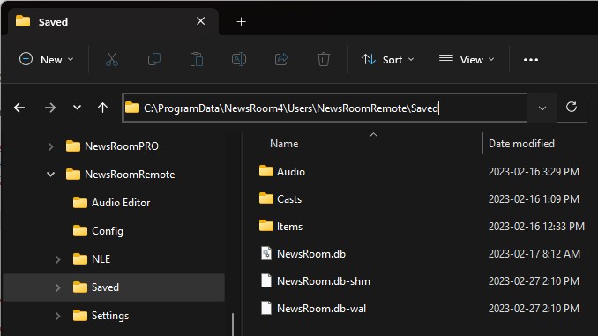Screen dimensions: 598x336
Task: Refresh the current folder view
Action: pyautogui.click(x=572, y=108)
